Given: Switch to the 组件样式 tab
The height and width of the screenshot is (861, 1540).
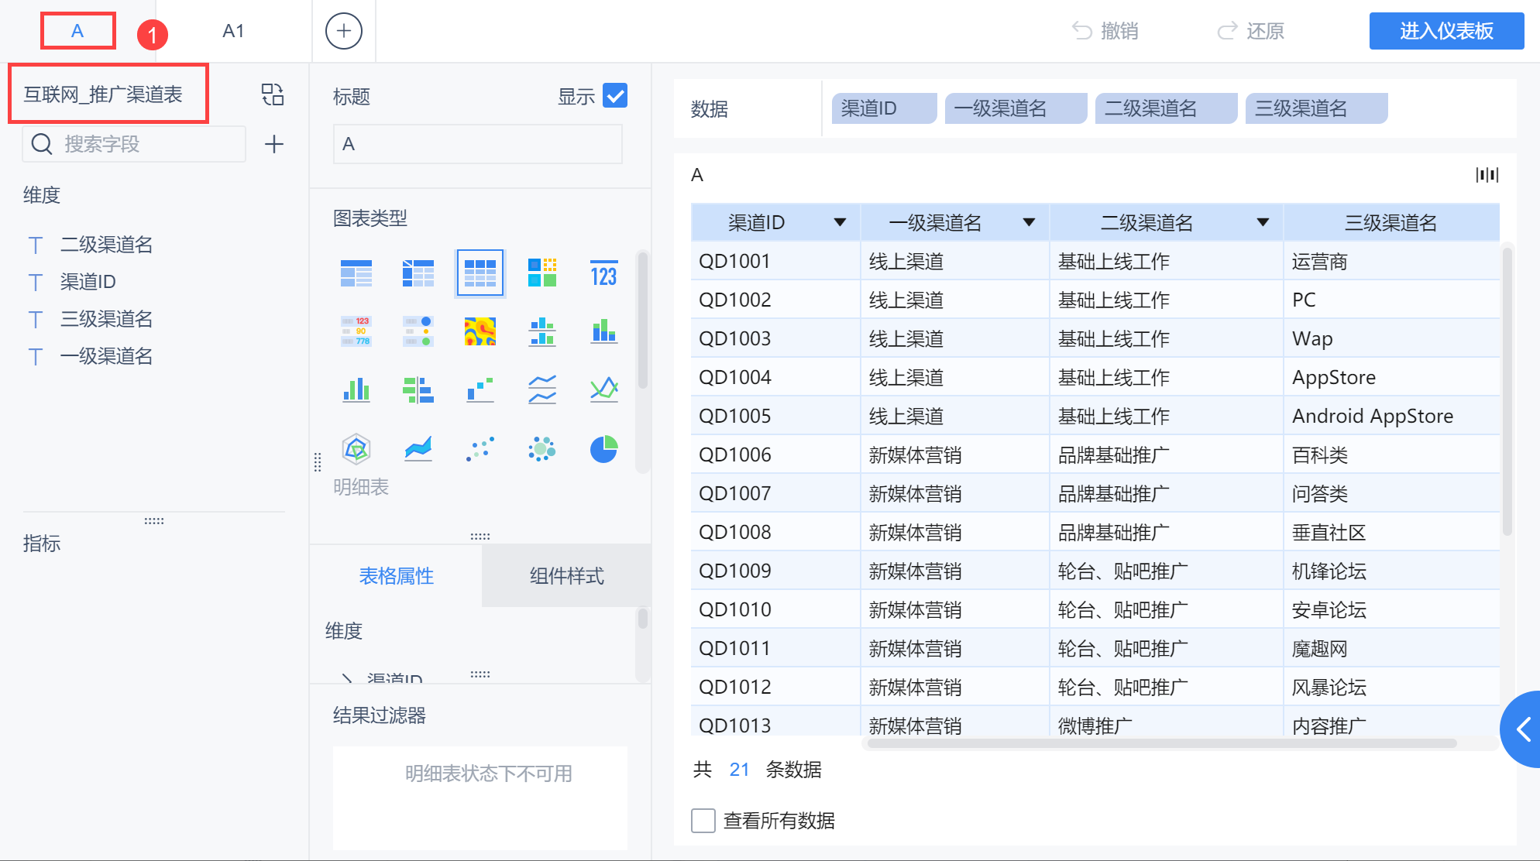Looking at the screenshot, I should [x=566, y=576].
